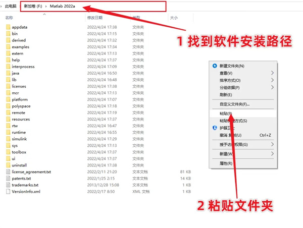The height and width of the screenshot is (228, 303).
Task: Select the runtime folder icon
Action: pos(8,132)
